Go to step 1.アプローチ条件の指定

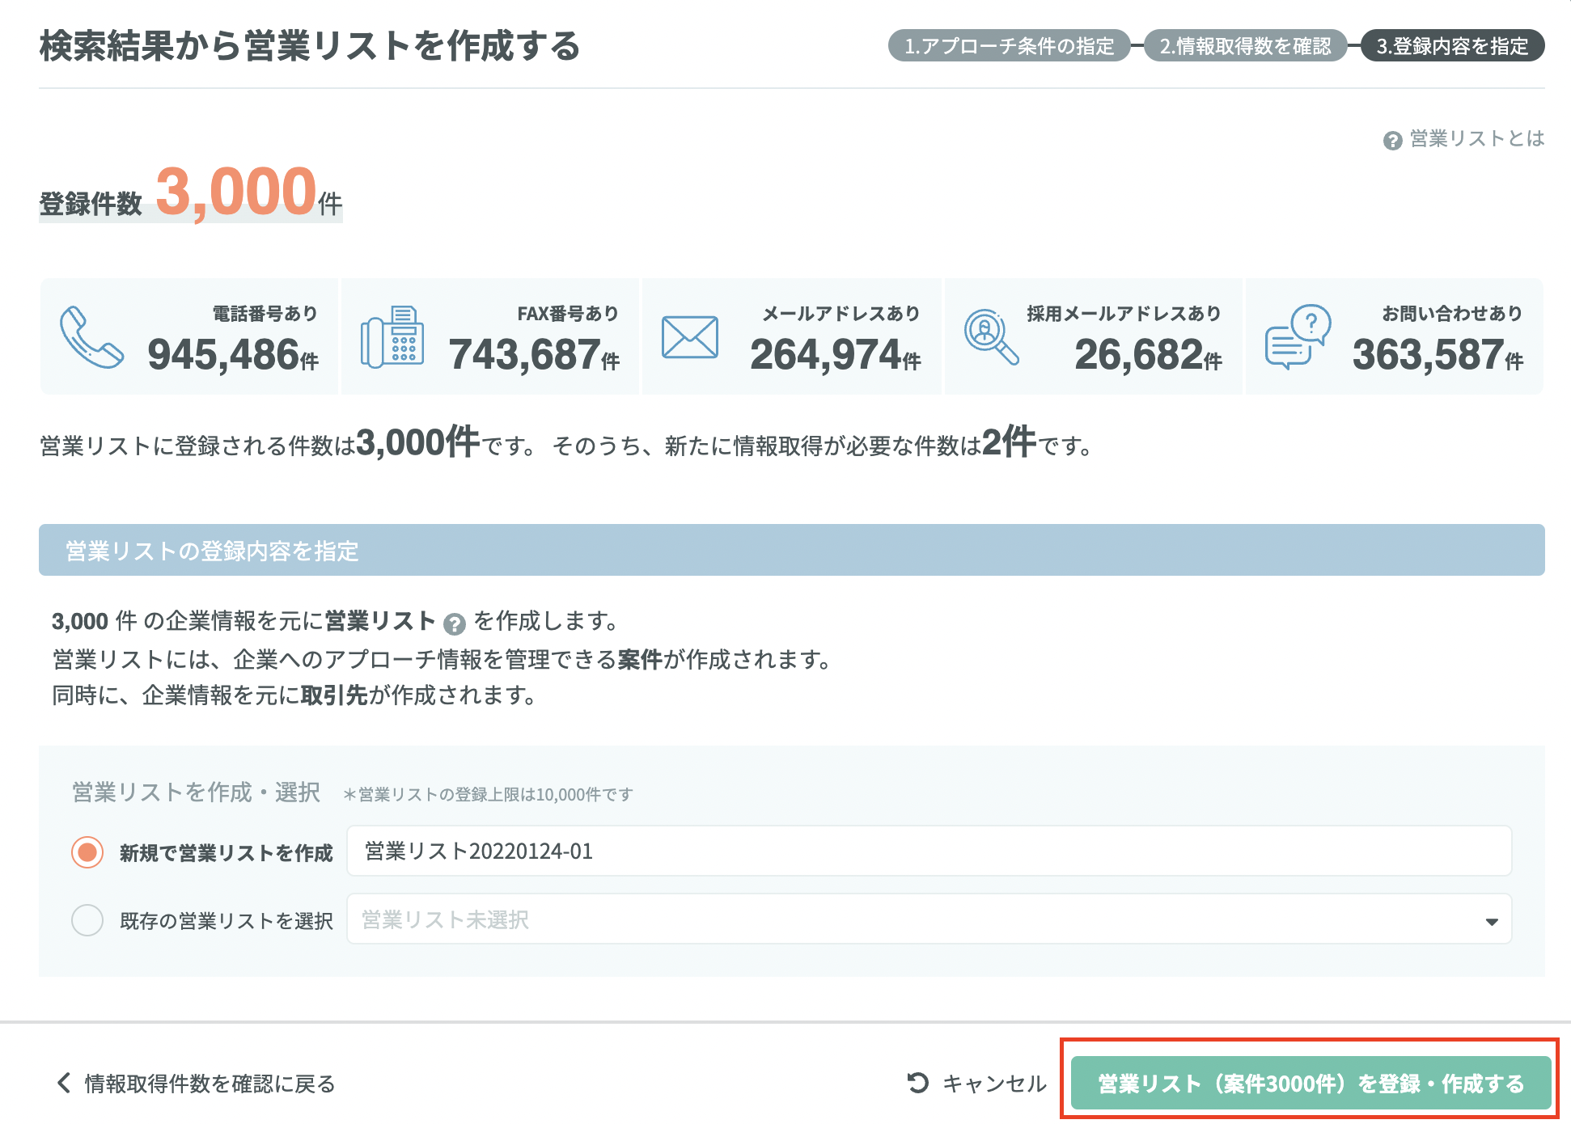point(1009,45)
